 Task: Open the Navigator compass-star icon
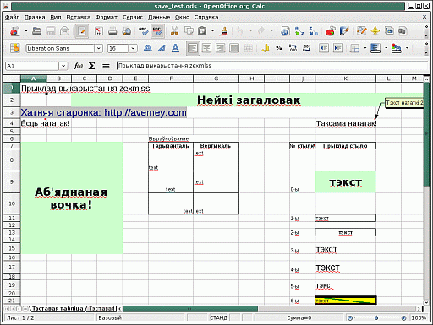(375, 31)
